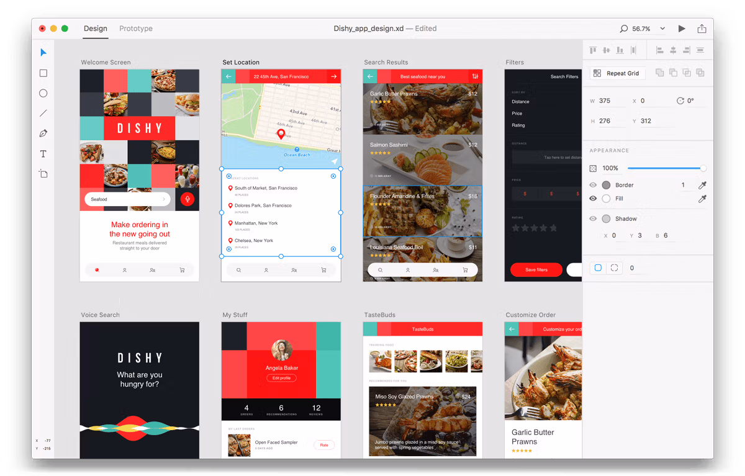Viewport: 745px width, 476px height.
Task: Open the Border color swatch
Action: 606,185
